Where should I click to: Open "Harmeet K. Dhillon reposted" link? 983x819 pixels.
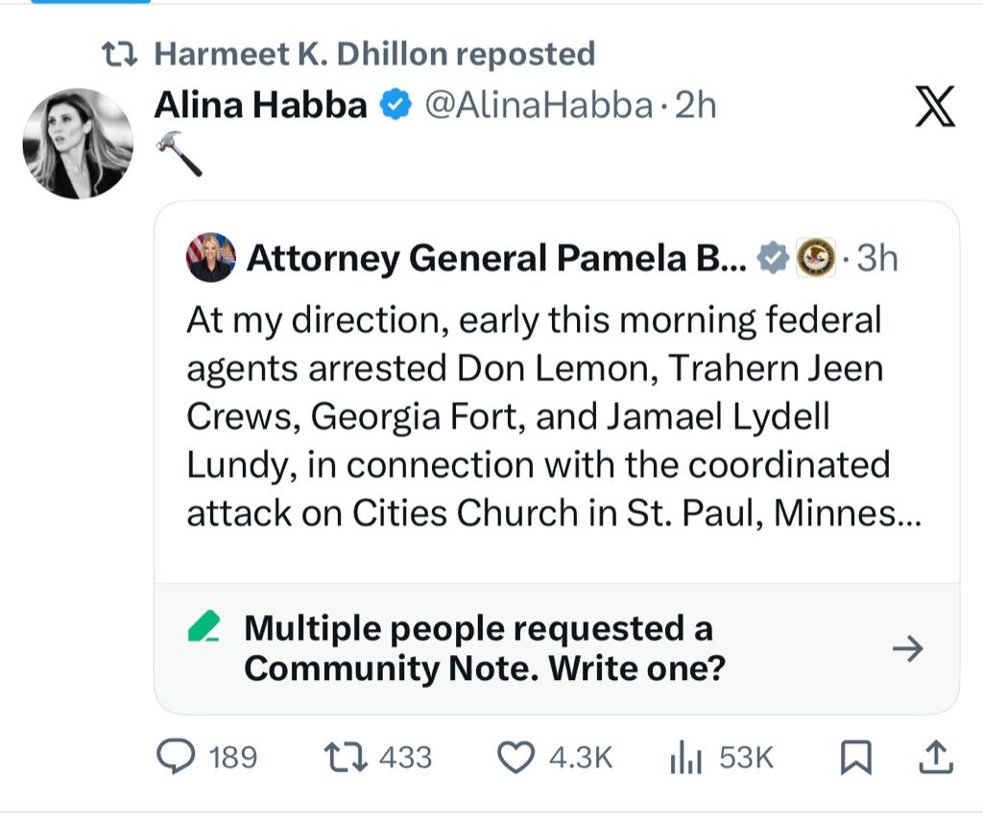coord(374,54)
